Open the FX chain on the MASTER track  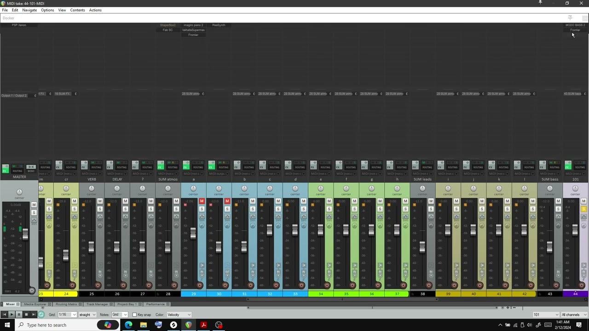click(x=6, y=169)
